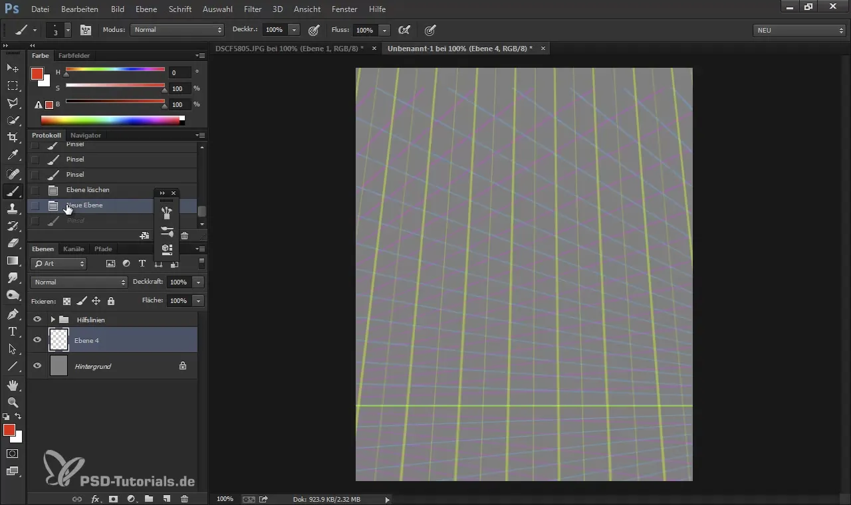Switch to the DSCF5805.JPG document tab

pos(291,49)
